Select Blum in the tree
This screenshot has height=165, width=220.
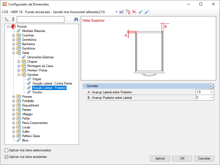[x=25, y=140]
